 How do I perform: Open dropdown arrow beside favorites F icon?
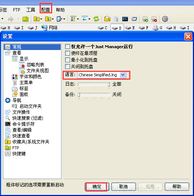coord(41,19)
